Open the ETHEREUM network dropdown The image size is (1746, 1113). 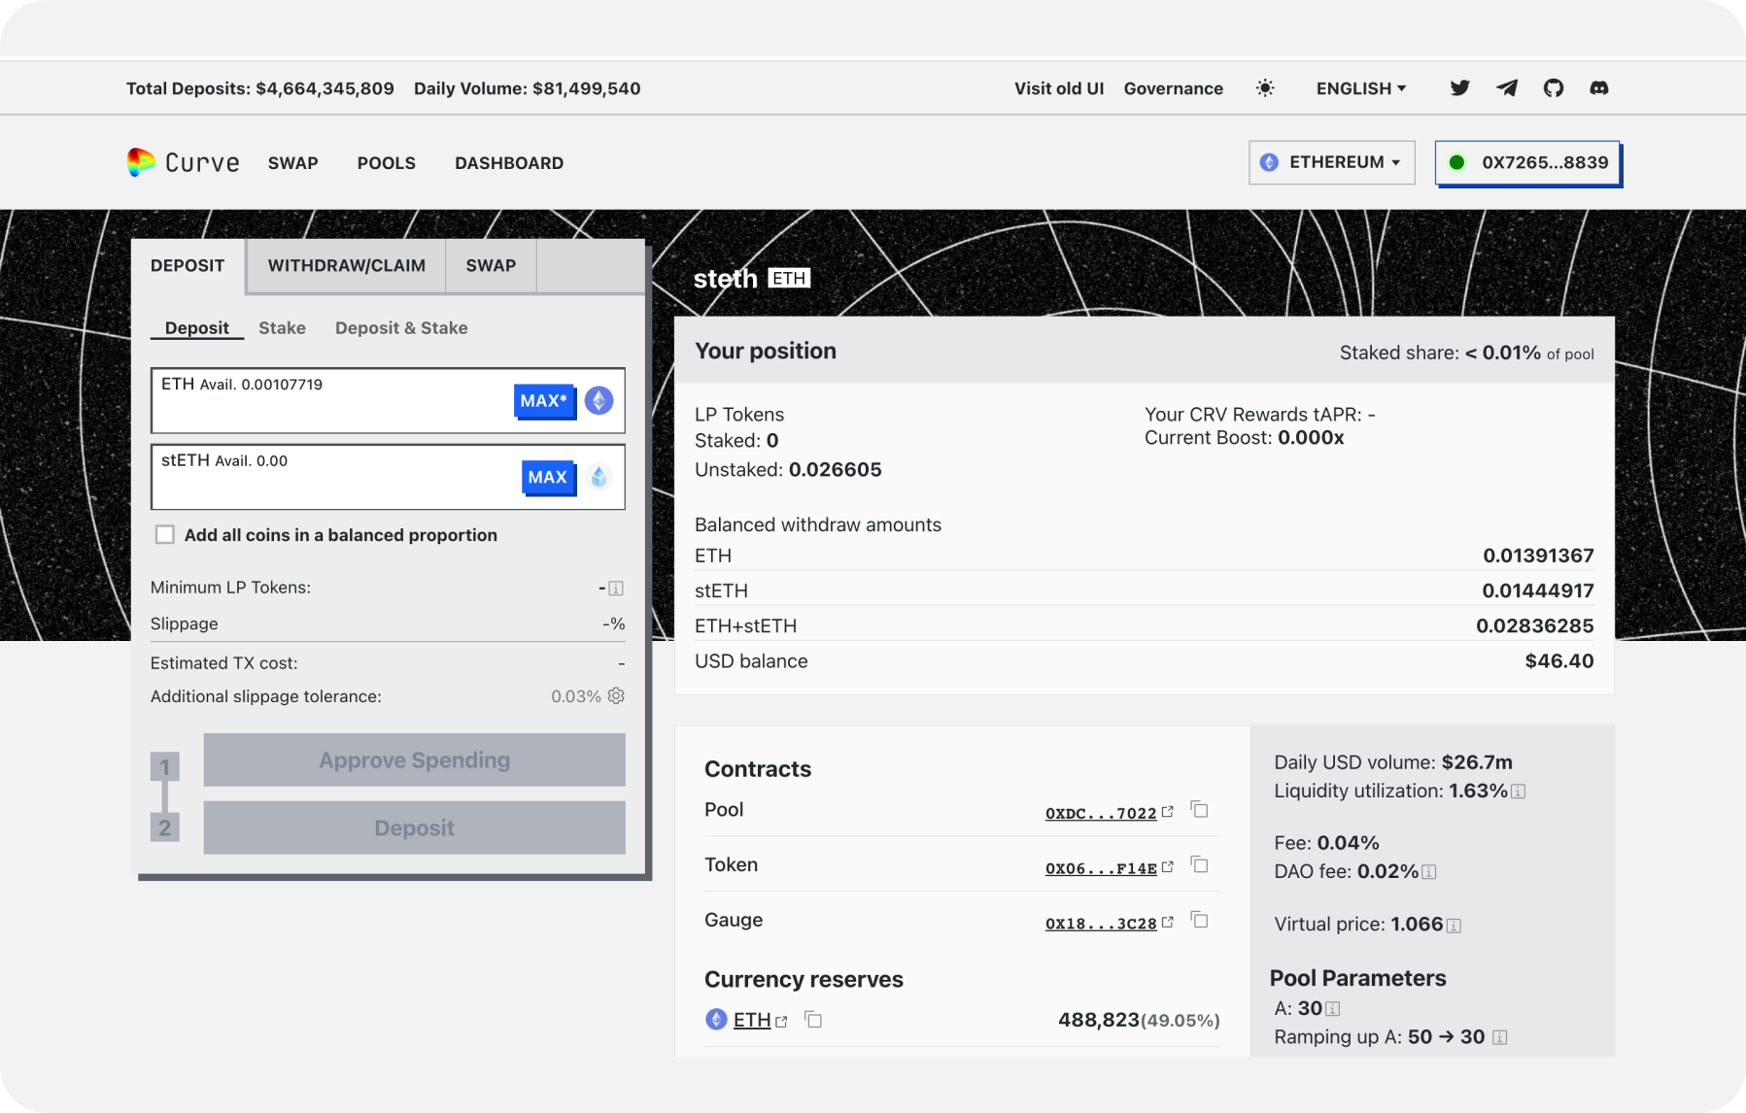pos(1331,162)
